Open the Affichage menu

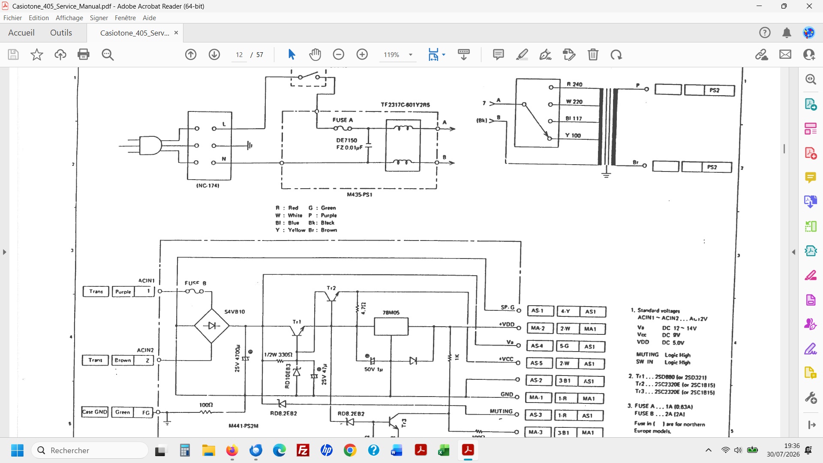click(x=69, y=18)
